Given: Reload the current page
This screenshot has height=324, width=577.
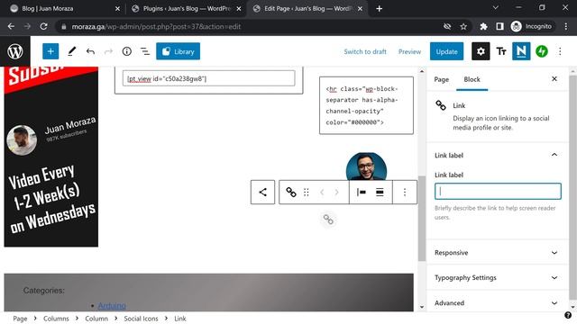Looking at the screenshot, I should 43,26.
